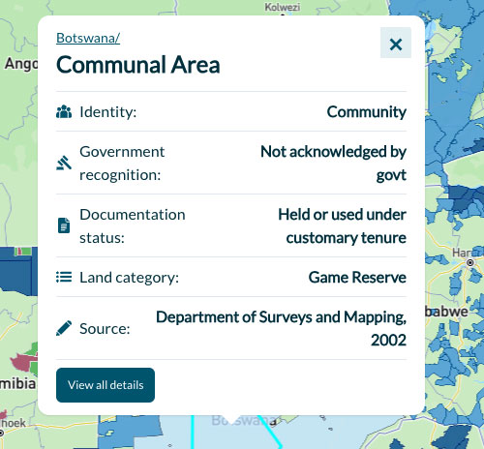Image resolution: width=484 pixels, height=449 pixels.
Task: Click the Community value text
Action: tap(367, 112)
